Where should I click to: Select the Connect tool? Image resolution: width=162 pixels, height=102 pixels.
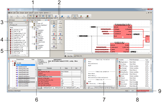pyautogui.click(x=60, y=22)
